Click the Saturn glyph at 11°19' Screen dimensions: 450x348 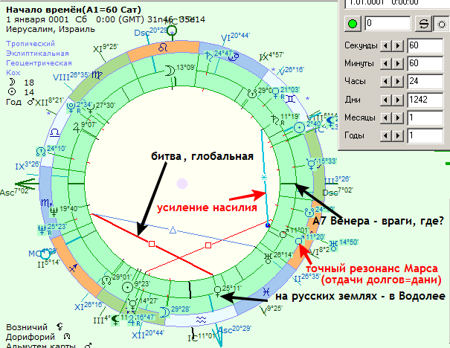(275, 120)
